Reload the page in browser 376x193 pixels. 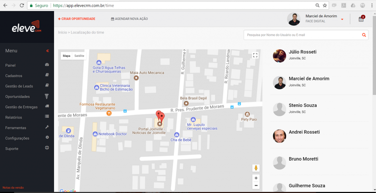[22, 5]
